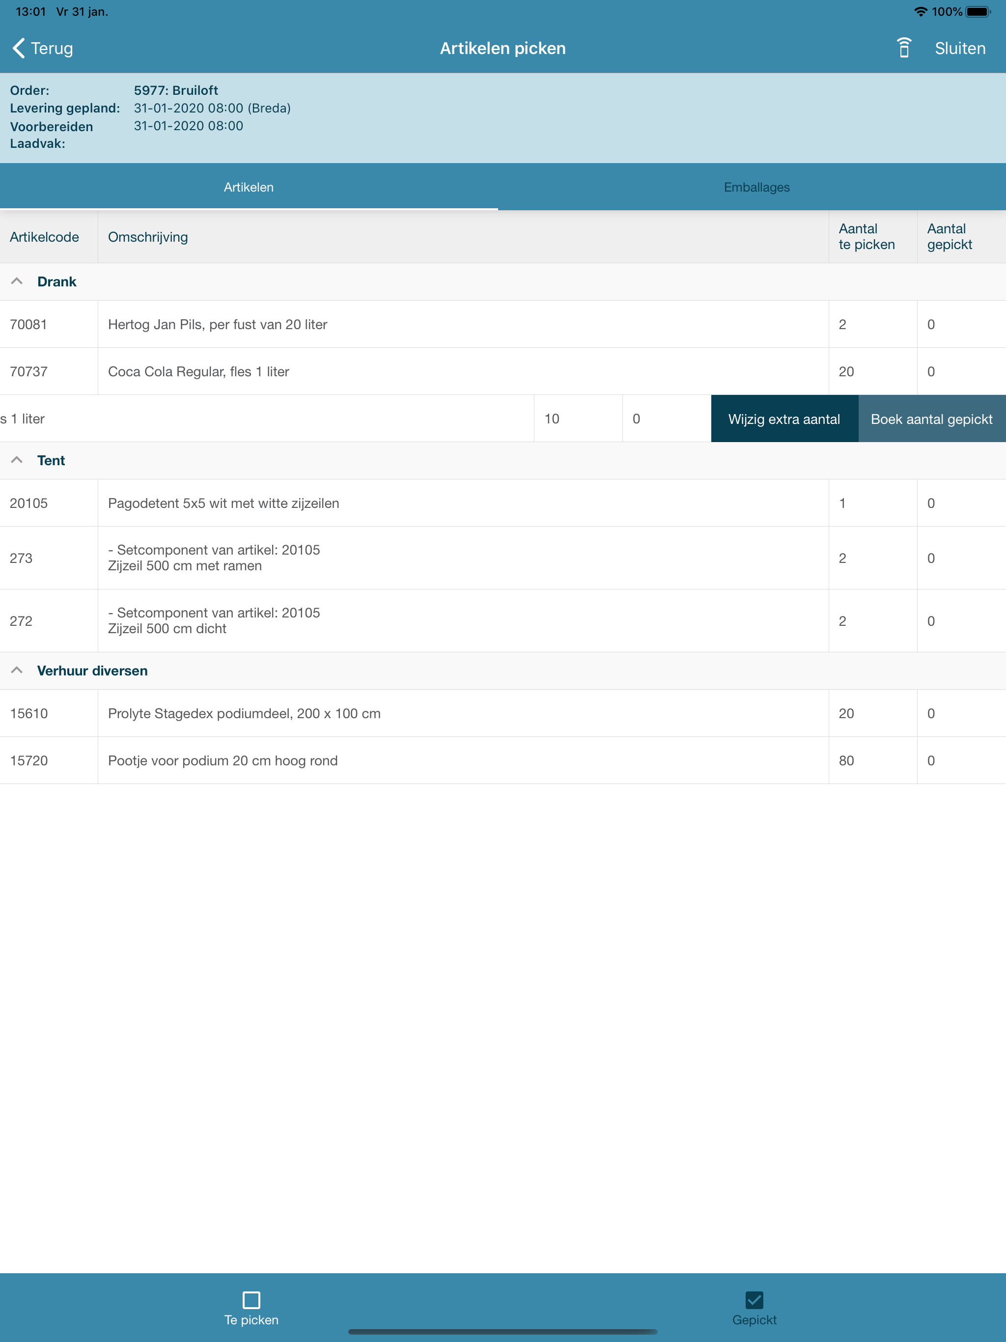The image size is (1006, 1342).
Task: Select Pagodetent 5x5 wit row
Action: coord(503,503)
